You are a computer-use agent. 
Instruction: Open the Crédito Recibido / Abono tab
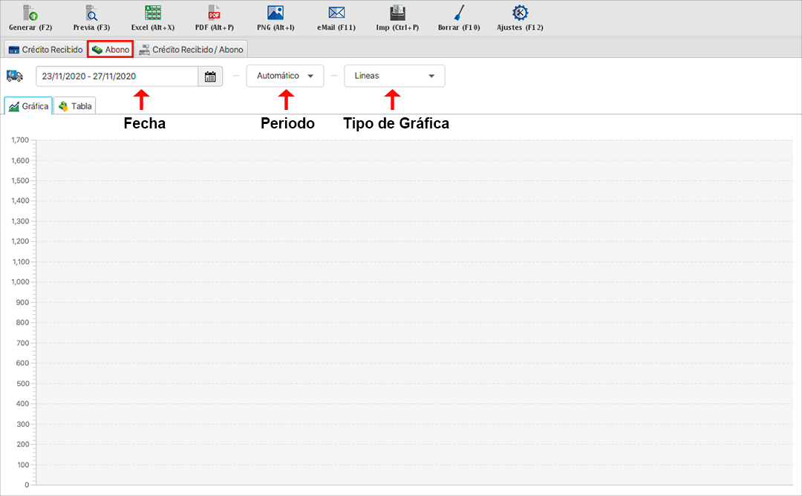191,50
